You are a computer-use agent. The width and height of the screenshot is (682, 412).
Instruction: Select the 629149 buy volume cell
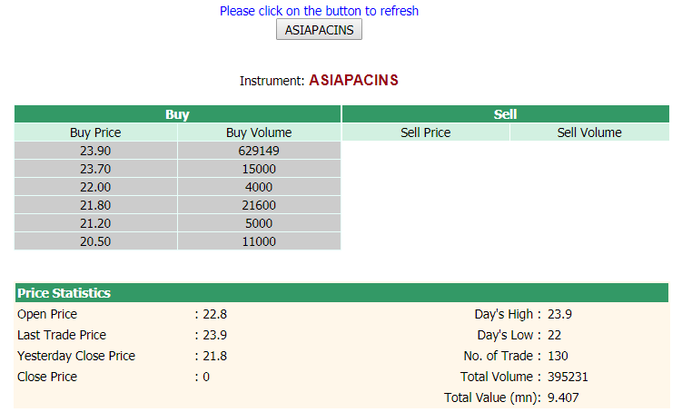tap(259, 151)
